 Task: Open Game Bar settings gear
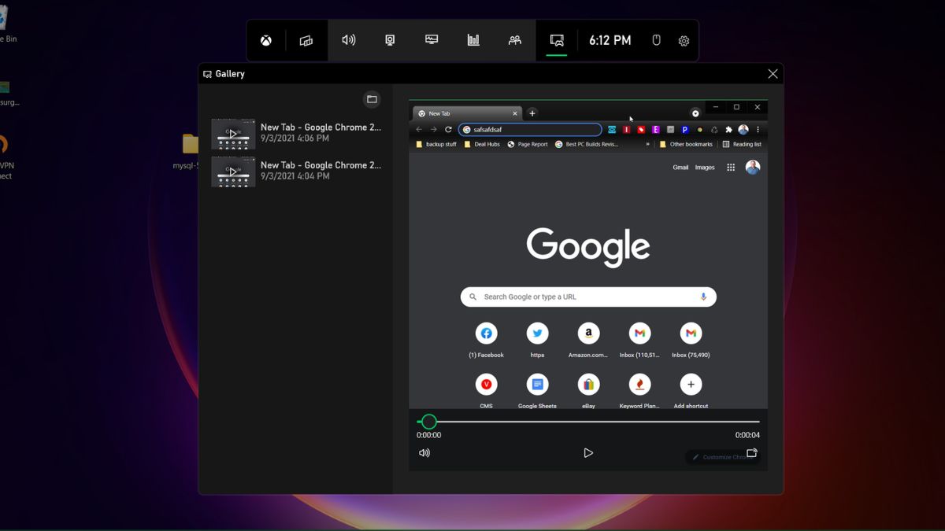(684, 41)
